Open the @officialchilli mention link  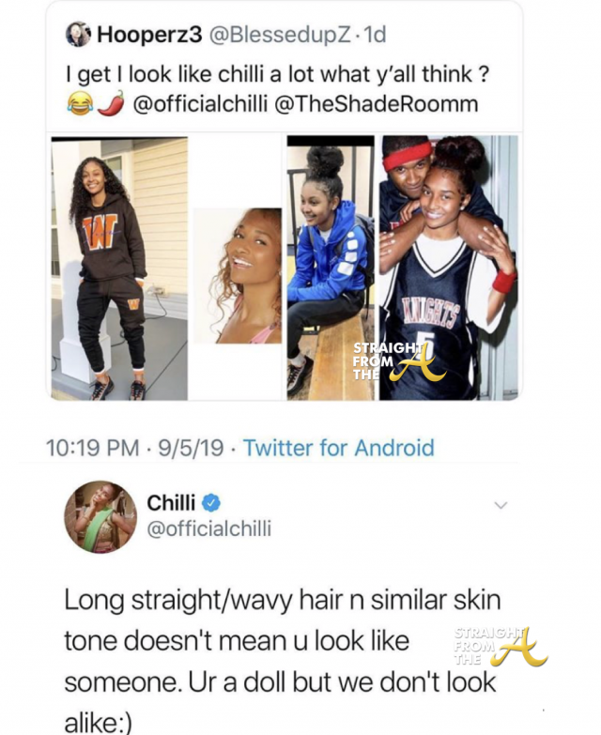point(200,104)
